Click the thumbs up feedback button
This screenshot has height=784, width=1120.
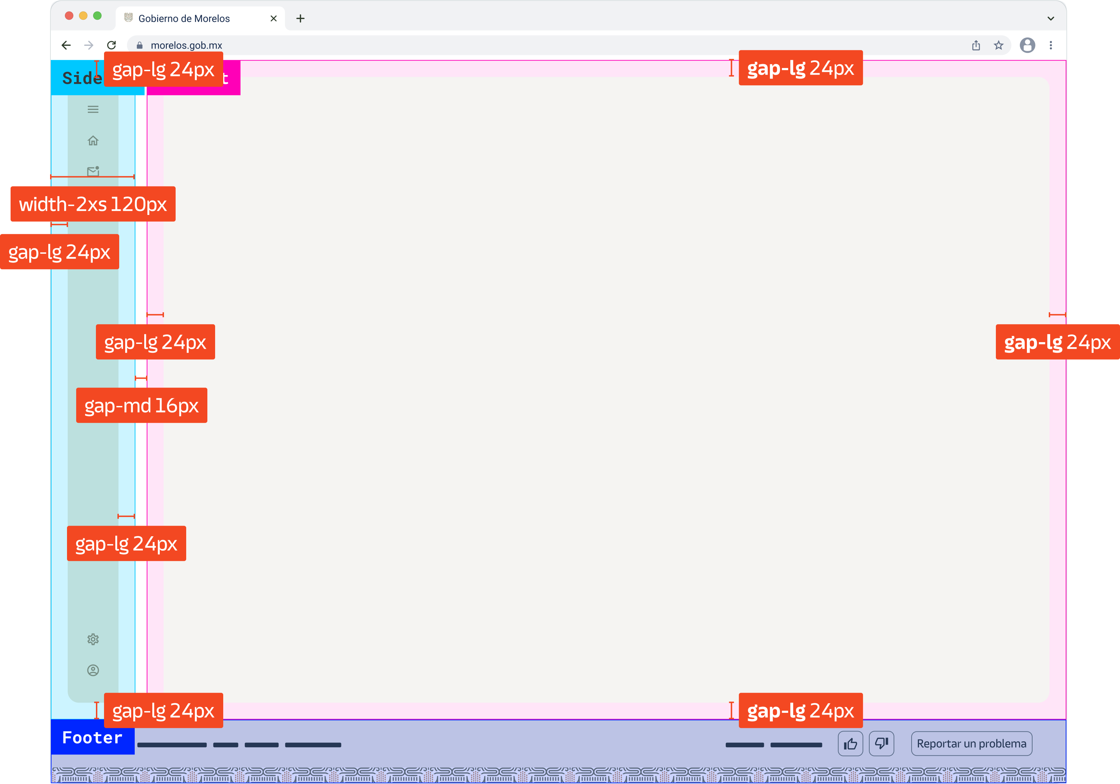click(850, 743)
